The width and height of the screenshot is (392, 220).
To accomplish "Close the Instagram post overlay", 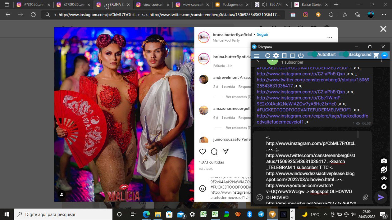I will click(x=383, y=29).
